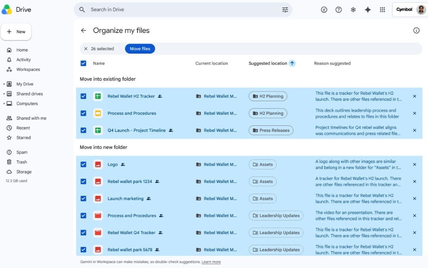Click the Slides icon of Process and Procedures deck
This screenshot has height=268, width=428.
98,113
